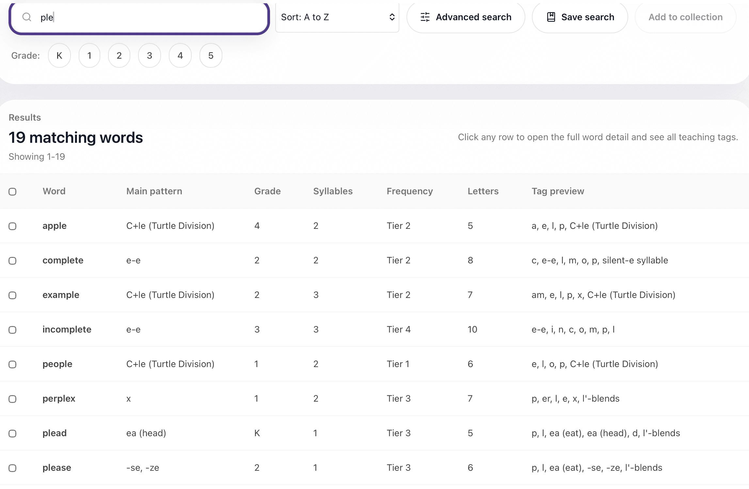Click 'x' main pattern in perplex row
Image resolution: width=749 pixels, height=489 pixels.
point(129,399)
